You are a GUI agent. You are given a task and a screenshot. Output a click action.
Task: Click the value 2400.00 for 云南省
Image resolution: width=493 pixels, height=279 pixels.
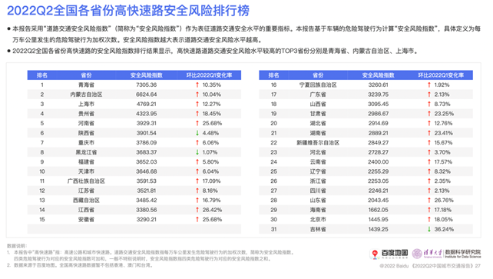point(379,162)
